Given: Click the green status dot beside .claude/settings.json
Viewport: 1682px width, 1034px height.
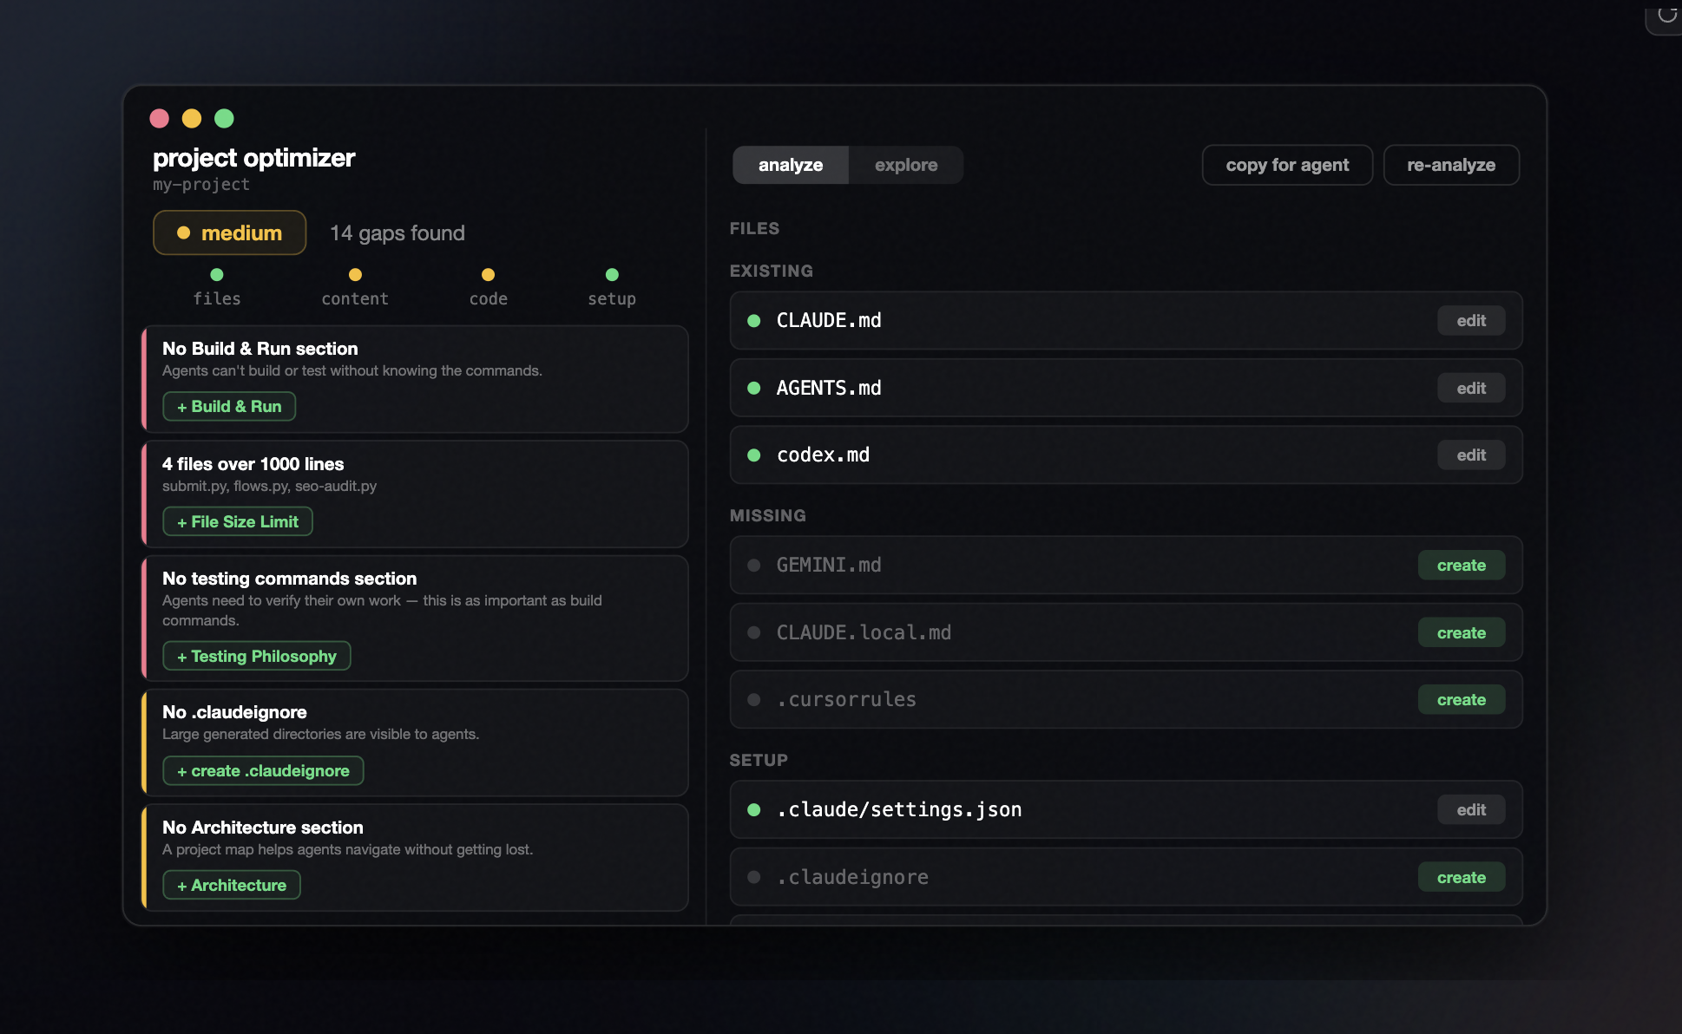Looking at the screenshot, I should click(754, 809).
